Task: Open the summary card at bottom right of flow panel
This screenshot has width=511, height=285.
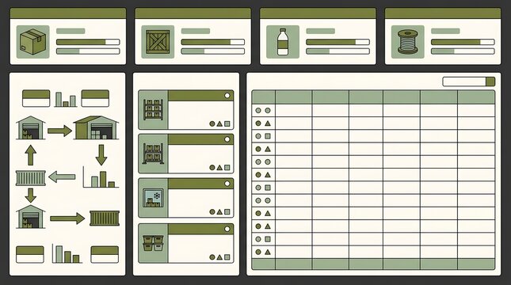Action: click(105, 254)
